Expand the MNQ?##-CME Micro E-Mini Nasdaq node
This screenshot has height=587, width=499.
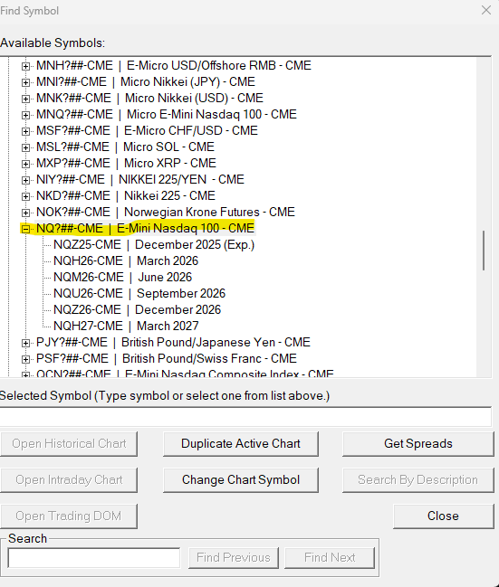pos(25,115)
